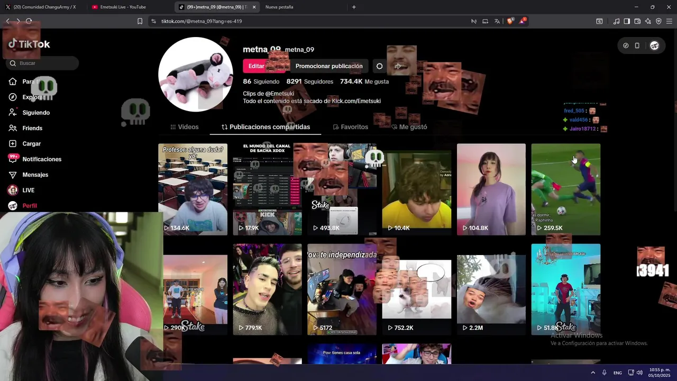Open the video with 752.2K views
Viewport: 677px width, 381px height.
(416, 289)
